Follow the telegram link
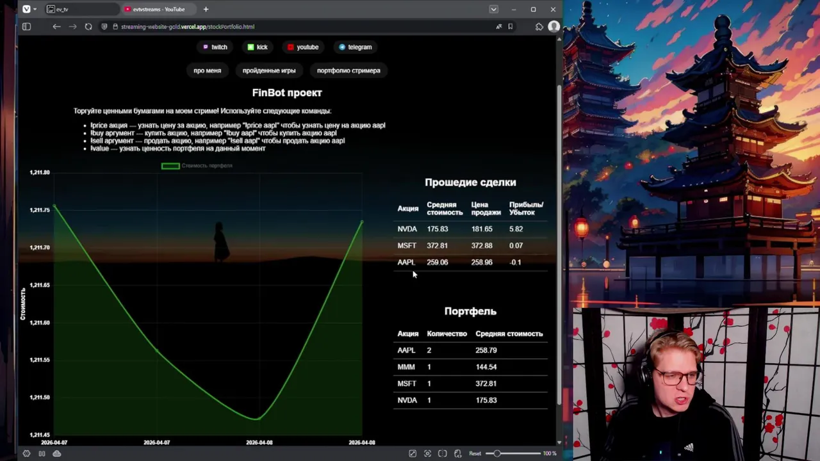The height and width of the screenshot is (461, 820). click(356, 47)
